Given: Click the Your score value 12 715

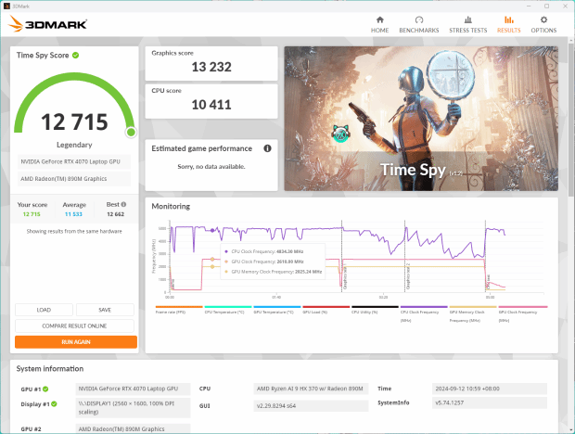Looking at the screenshot, I should click(32, 214).
